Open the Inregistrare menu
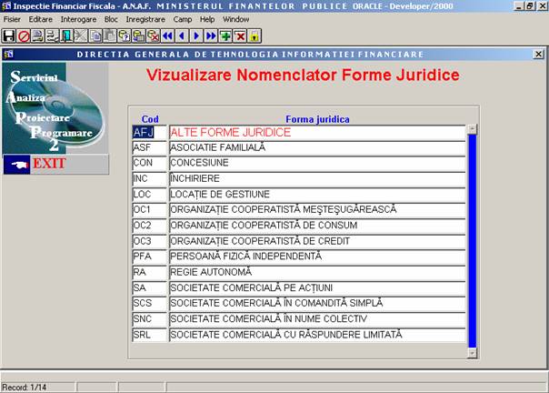This screenshot has height=393, width=549. click(x=145, y=18)
